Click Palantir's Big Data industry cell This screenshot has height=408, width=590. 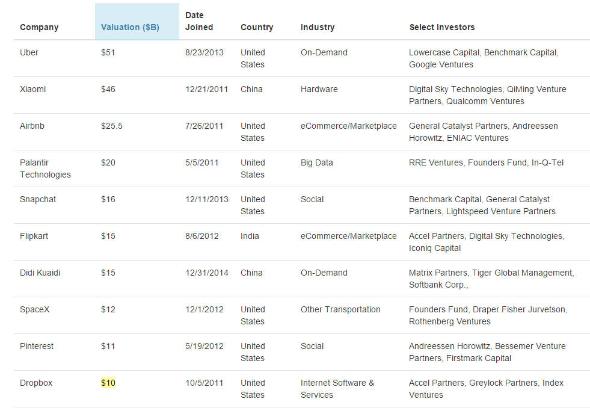317,162
